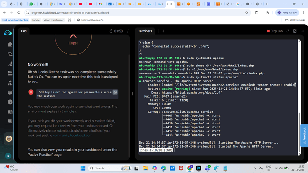Click the round N account badge
The image size is (308, 173).
[x=8, y=156]
